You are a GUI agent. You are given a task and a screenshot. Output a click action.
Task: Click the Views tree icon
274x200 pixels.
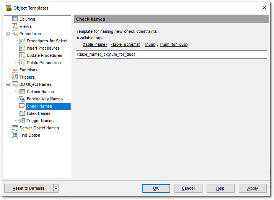(15, 26)
